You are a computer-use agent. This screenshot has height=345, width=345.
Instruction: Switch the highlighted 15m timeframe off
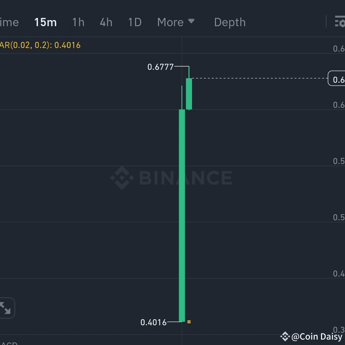pos(45,22)
